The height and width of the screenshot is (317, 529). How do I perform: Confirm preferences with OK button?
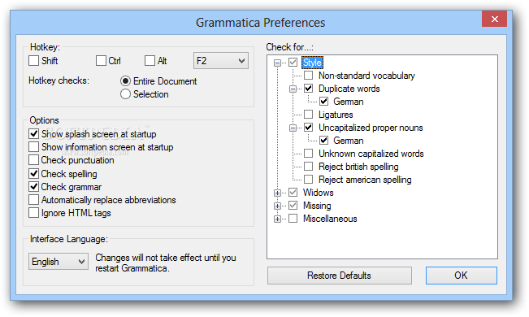462,276
